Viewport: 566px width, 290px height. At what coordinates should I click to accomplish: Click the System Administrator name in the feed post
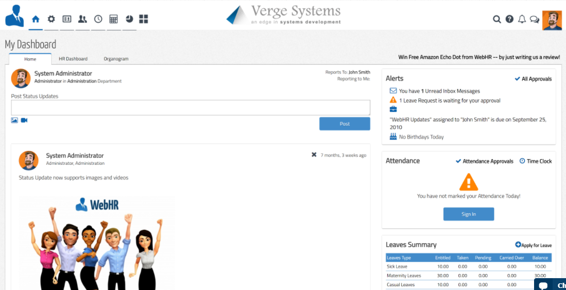tap(75, 156)
